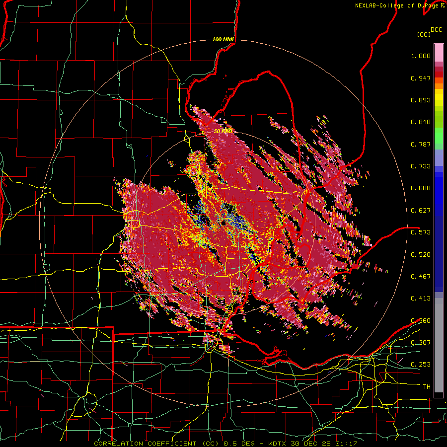
Task: Click the 0.893 scale value
Action: pos(421,100)
